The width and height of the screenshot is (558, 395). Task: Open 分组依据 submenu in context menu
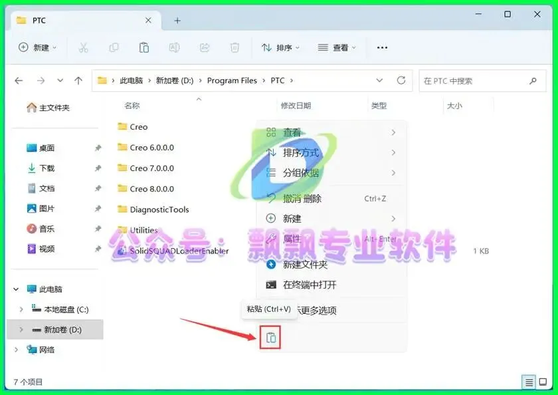[x=331, y=173]
